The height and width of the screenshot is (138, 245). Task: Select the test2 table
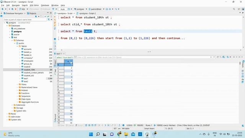click(26, 81)
